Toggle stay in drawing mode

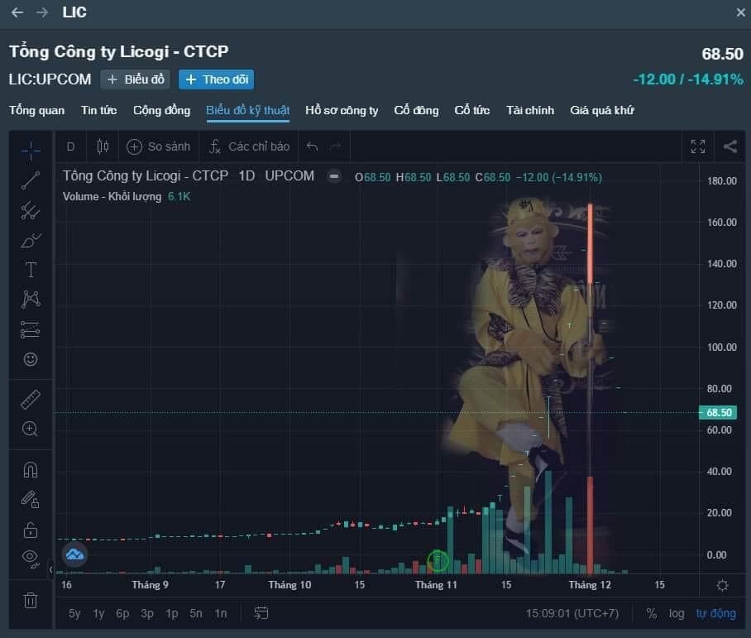point(30,500)
